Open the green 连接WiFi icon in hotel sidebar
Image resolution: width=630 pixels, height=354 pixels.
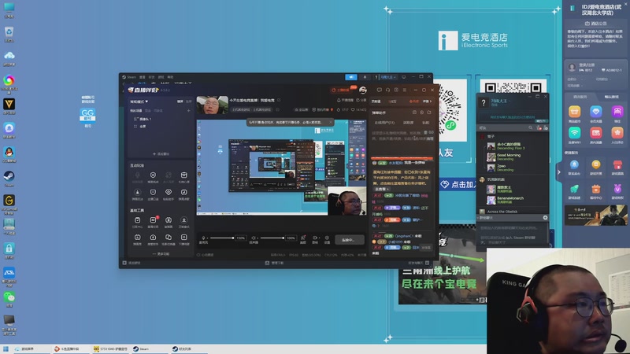pos(574,133)
